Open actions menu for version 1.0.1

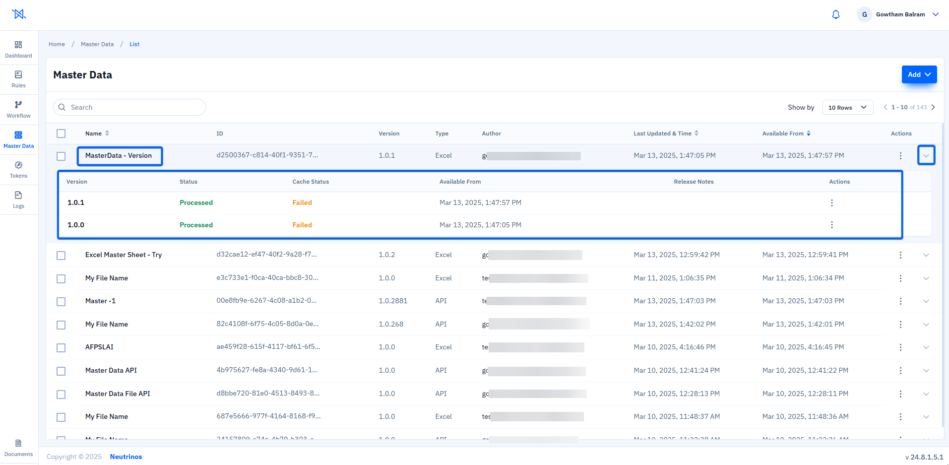tap(832, 203)
